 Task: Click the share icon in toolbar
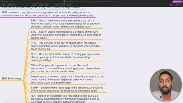click(171, 5)
